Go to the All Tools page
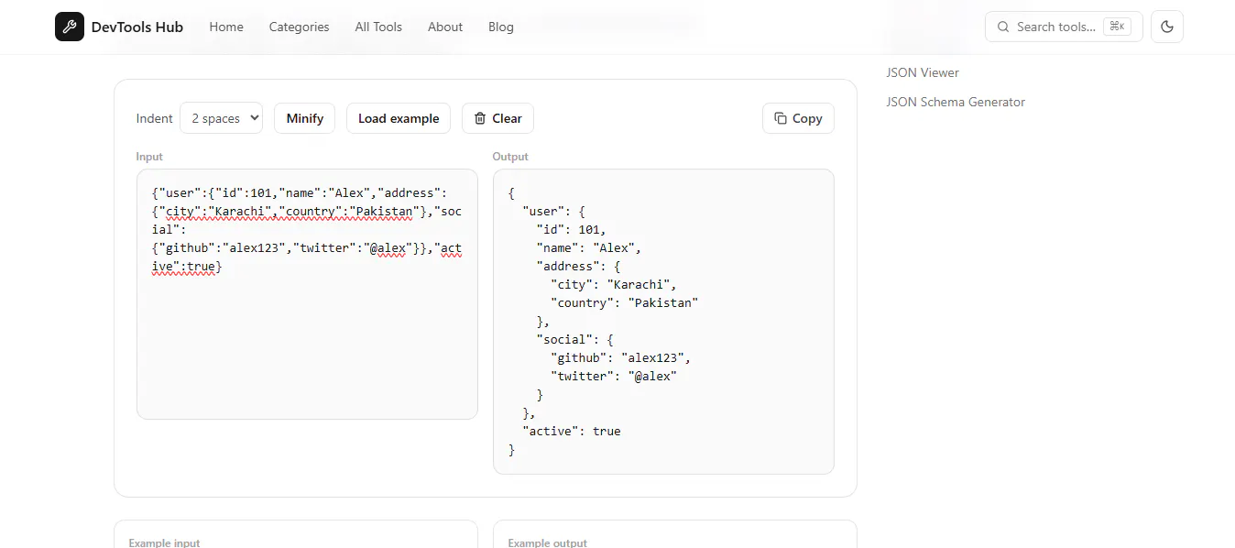Viewport: 1235px width, 548px height. [378, 27]
